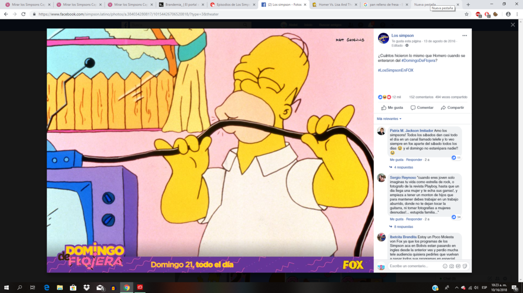Open the Los simpson page name link
523x293 pixels.
click(x=402, y=35)
